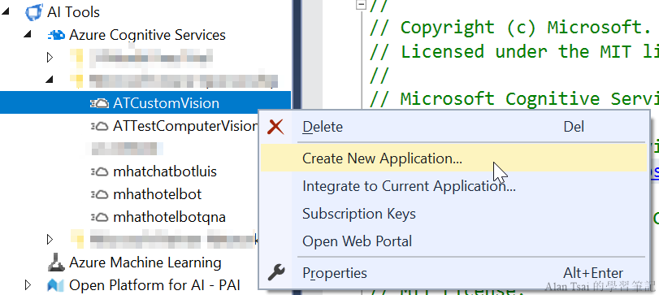Click the Azure Cognitive Services cloud icon

tap(56, 35)
